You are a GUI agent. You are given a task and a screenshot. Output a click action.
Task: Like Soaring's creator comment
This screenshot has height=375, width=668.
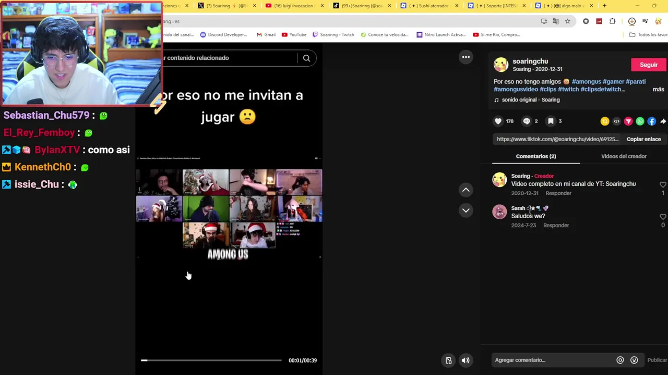[x=663, y=184]
